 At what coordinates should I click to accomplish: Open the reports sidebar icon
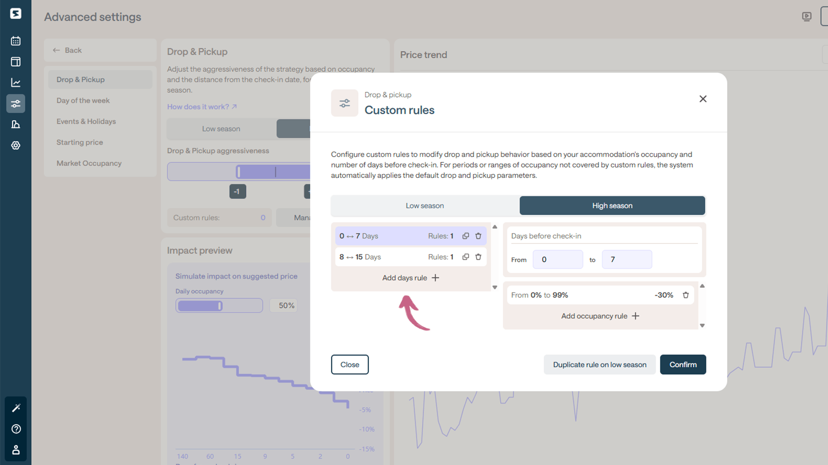click(16, 124)
